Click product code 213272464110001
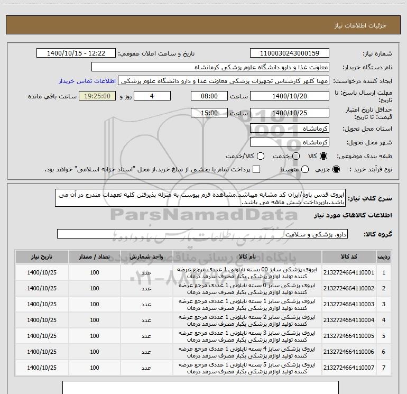This screenshot has height=394, width=407. point(349,272)
